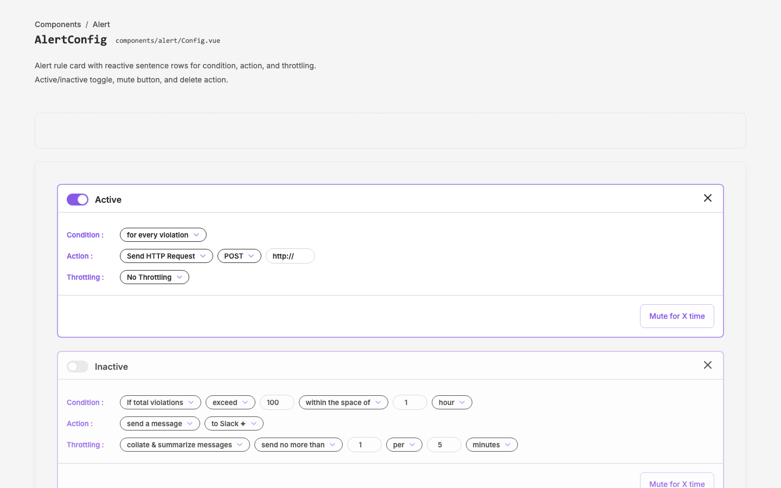
Task: Click the AlertConfig heading
Action: click(x=71, y=40)
